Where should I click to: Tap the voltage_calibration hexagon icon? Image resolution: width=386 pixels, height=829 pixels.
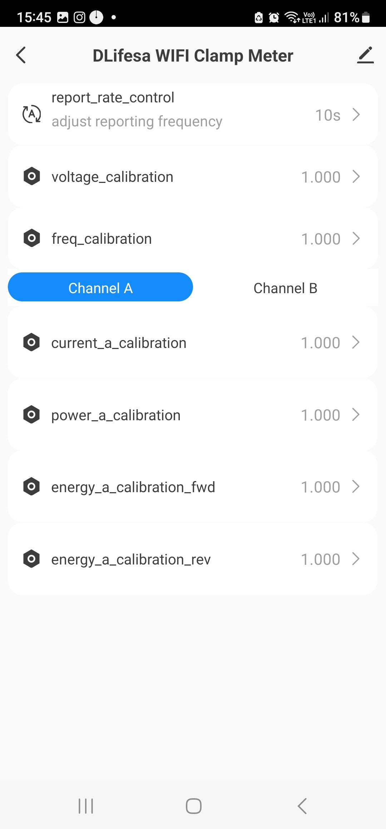31,176
